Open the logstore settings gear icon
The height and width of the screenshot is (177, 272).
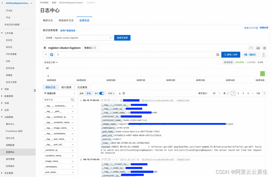(264, 48)
